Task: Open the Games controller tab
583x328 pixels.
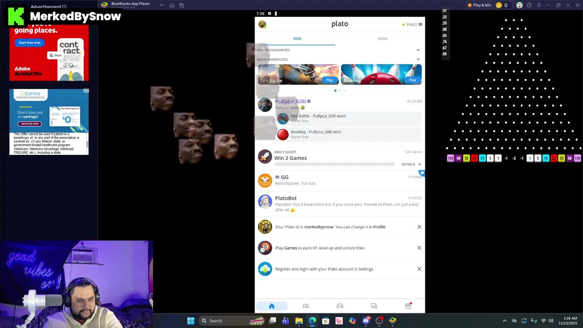Action: (340, 306)
